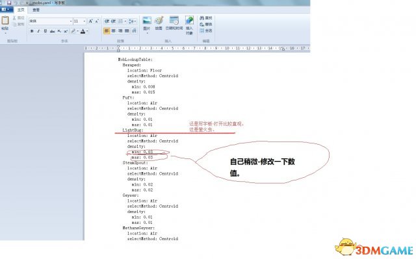
Task: Click the 'LightBug:' line in the document
Action: 133,130
